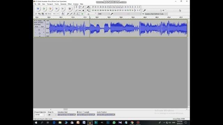Open the audio host dropdown (MME)

pyautogui.click(x=104, y=14)
